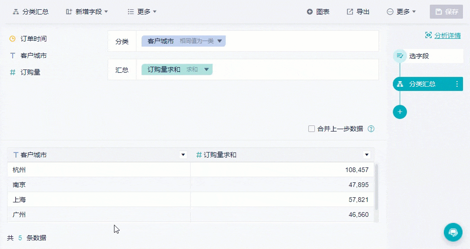The height and width of the screenshot is (249, 470).
Task: Open the three-dot menu on the 分类汇总 step
Action: point(457,84)
